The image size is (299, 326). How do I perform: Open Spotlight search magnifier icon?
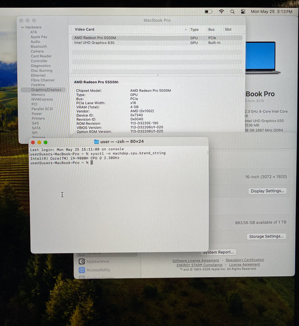pos(232,12)
